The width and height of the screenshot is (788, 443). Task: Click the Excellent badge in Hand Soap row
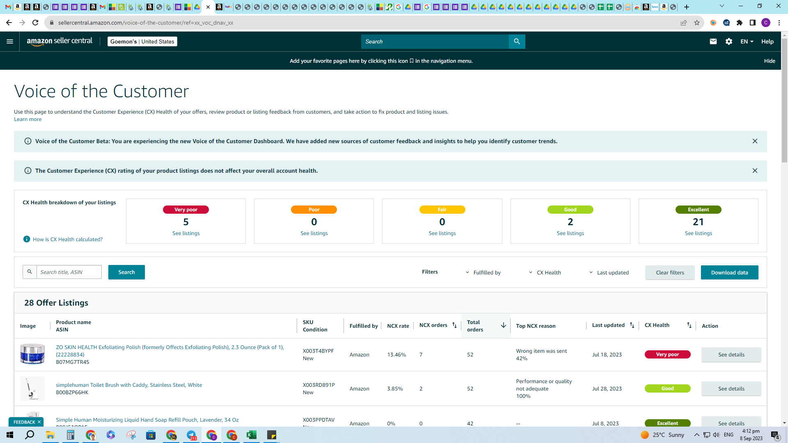coord(667,423)
